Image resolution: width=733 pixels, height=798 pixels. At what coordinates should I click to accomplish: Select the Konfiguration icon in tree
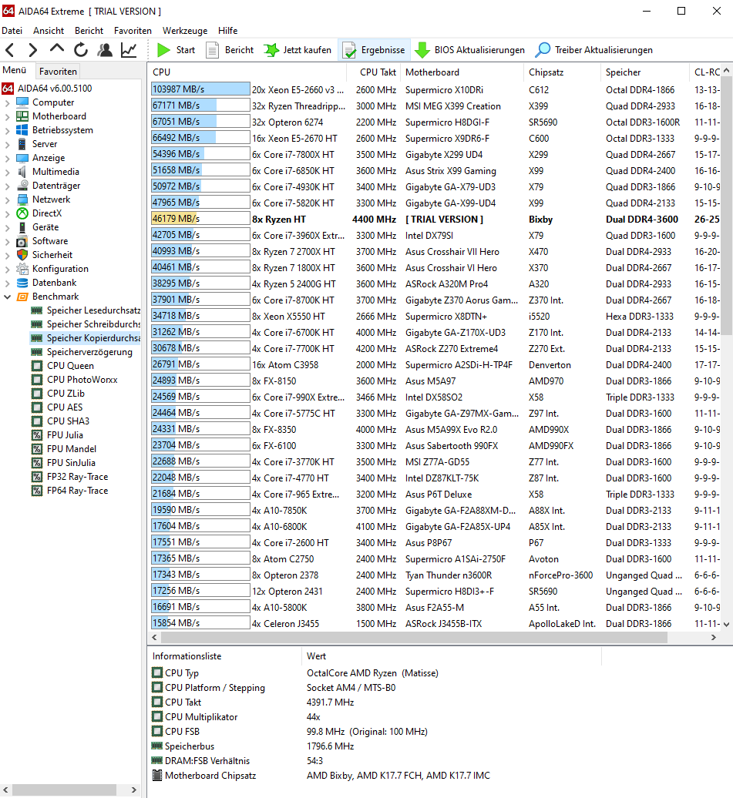(22, 269)
